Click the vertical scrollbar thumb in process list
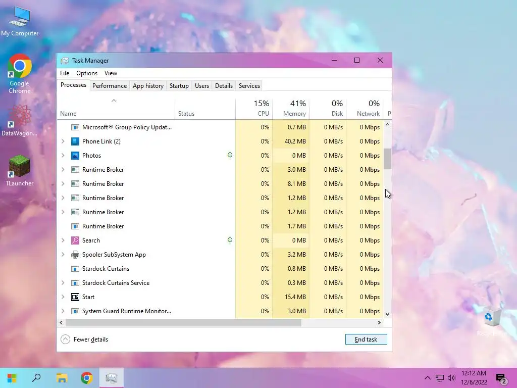 387,159
